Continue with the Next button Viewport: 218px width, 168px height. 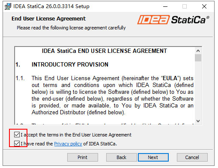point(153,157)
